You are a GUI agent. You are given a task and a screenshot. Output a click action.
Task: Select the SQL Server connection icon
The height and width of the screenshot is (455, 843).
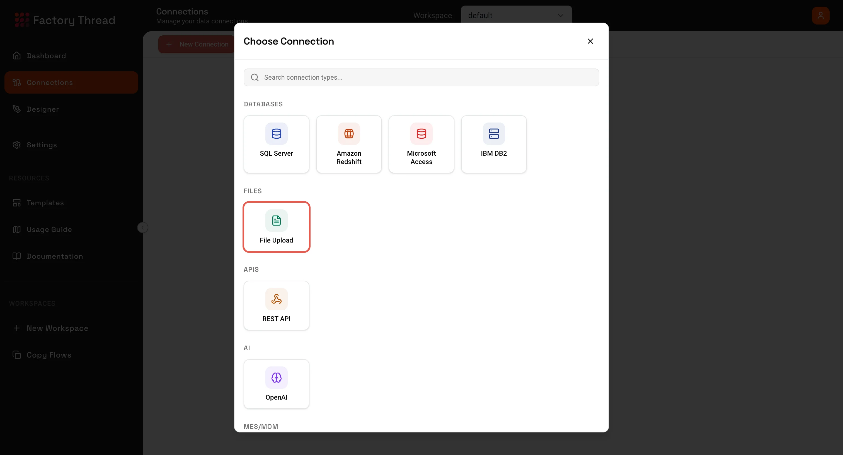277,144
